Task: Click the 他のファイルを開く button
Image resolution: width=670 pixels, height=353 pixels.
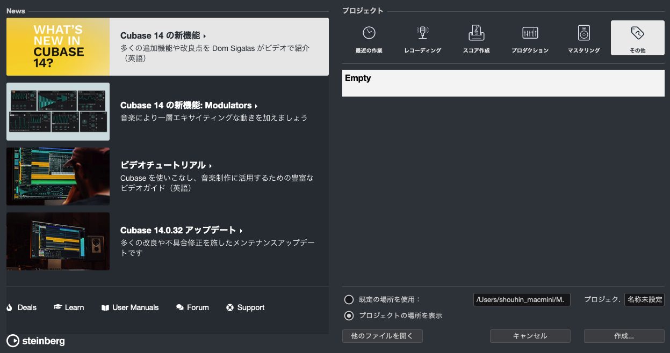Action: coord(383,336)
